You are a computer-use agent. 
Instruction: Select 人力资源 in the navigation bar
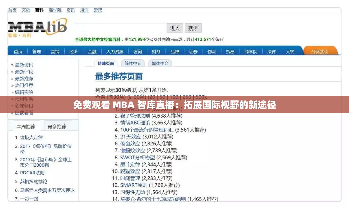(116, 51)
